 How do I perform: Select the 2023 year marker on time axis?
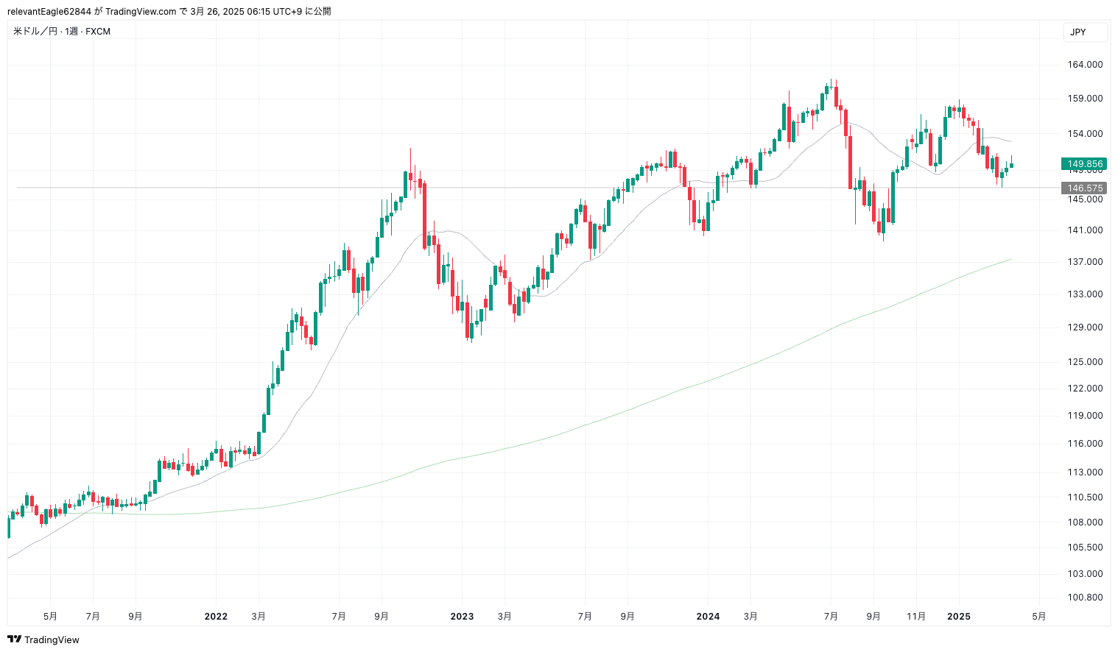point(462,617)
